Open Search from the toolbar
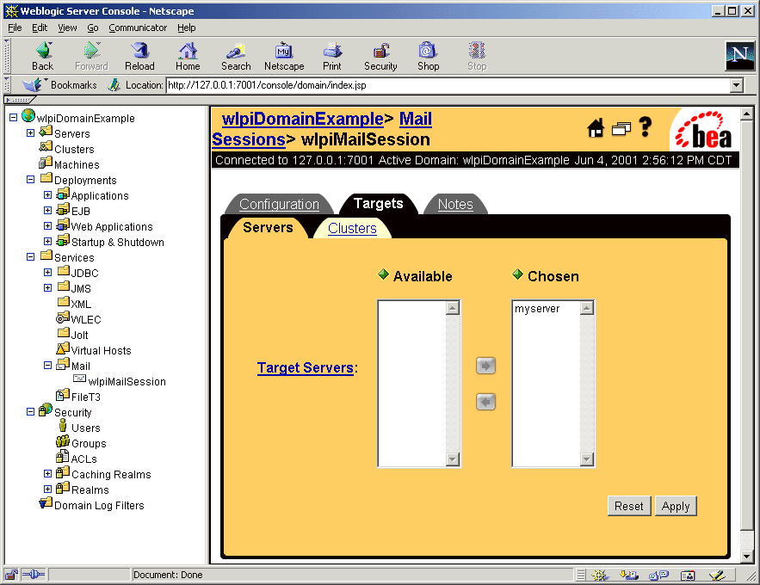Image resolution: width=760 pixels, height=585 pixels. (236, 56)
